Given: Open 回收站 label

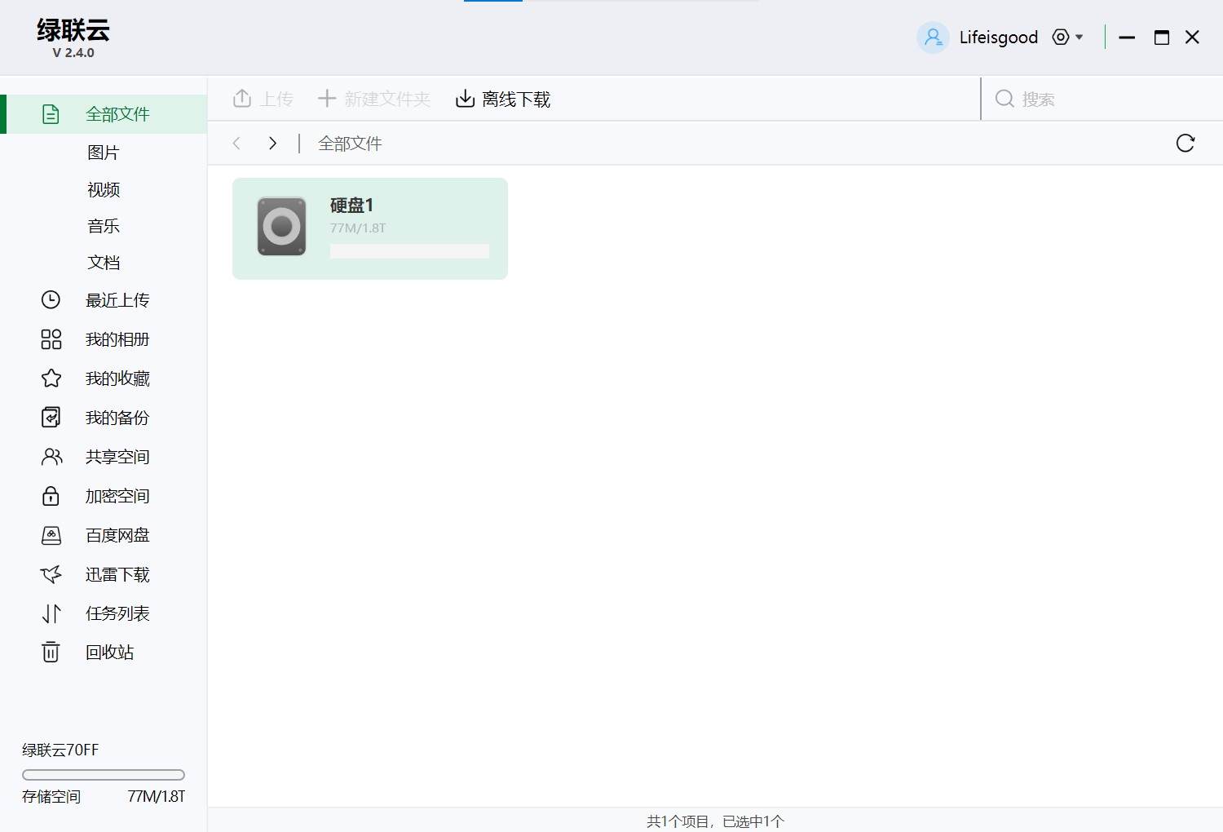Looking at the screenshot, I should pyautogui.click(x=109, y=653).
